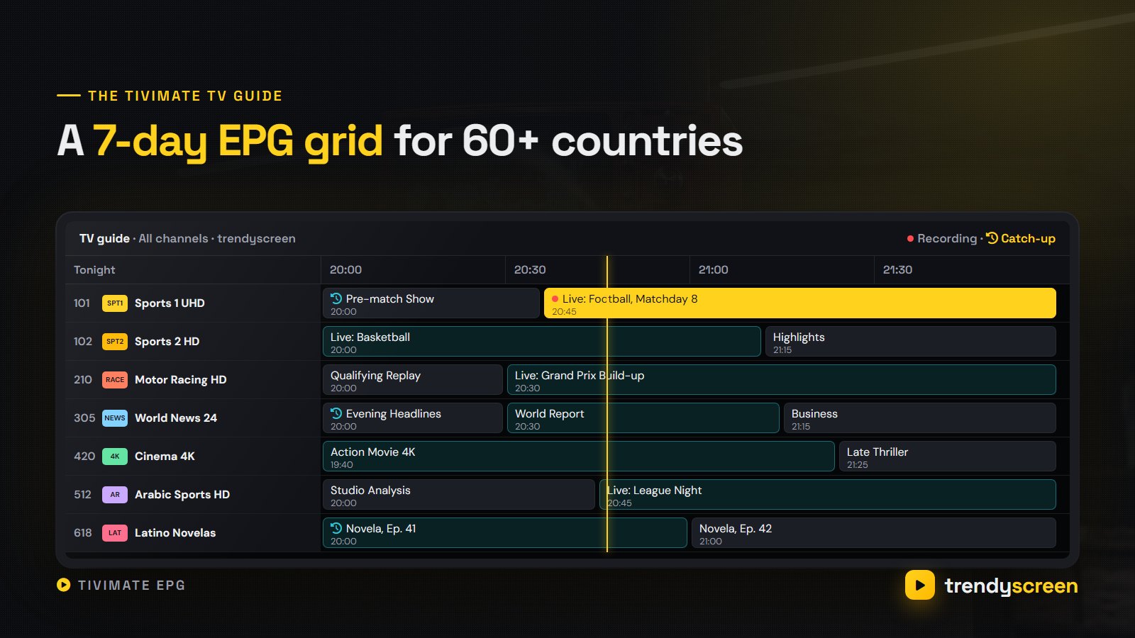
Task: Open Live: League Night program
Action: [x=828, y=495]
